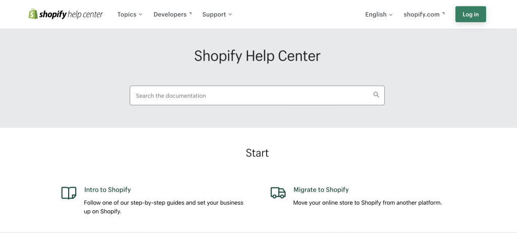Click the chevron arrow next to Topics
This screenshot has width=517, height=233.
pos(140,15)
